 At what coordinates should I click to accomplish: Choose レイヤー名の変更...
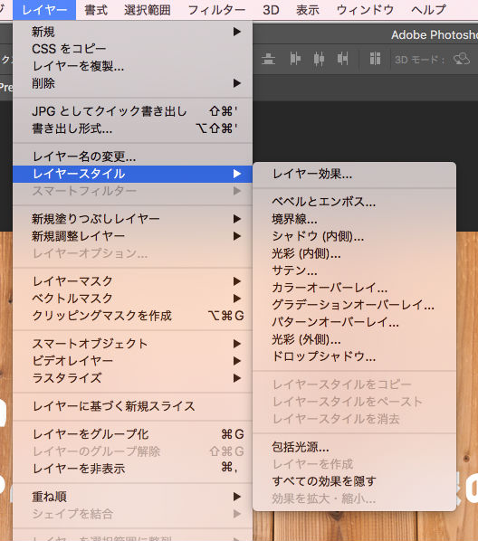132,157
